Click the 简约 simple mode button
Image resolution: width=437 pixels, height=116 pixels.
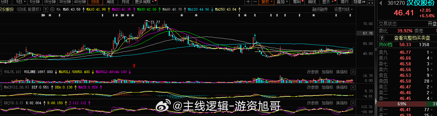345,2
